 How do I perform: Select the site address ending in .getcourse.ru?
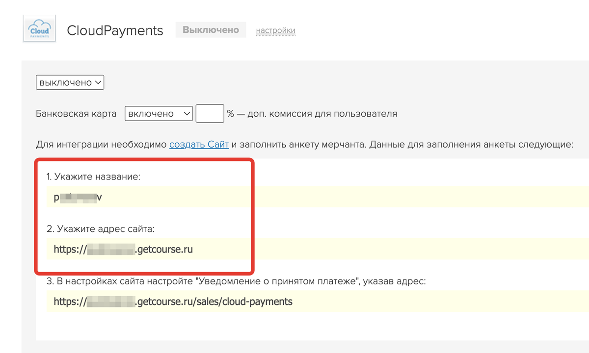tap(123, 250)
